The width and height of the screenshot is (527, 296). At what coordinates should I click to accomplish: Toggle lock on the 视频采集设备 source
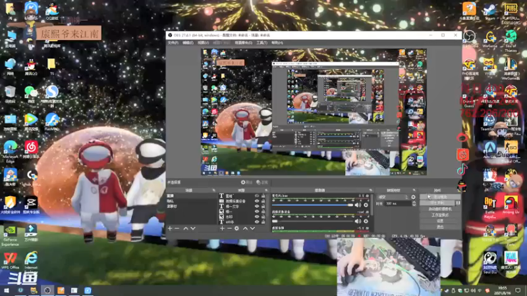263,201
